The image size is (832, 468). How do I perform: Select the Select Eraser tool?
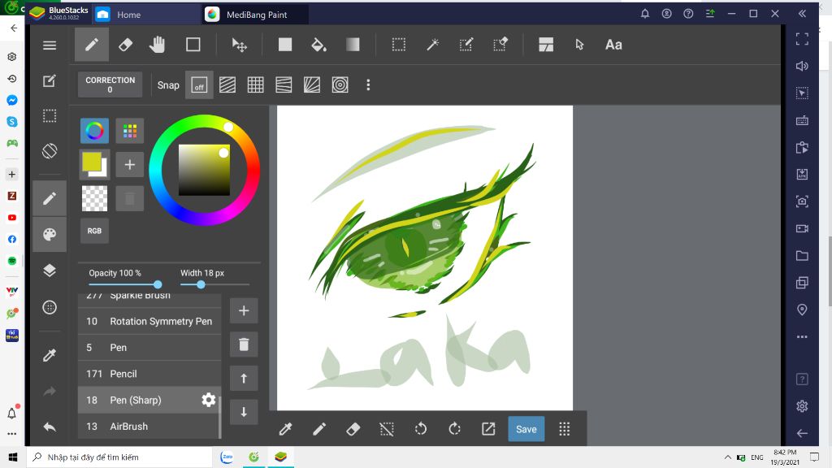pos(500,45)
